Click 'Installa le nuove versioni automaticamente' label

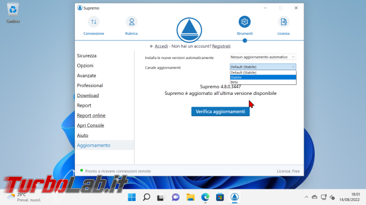[x=179, y=58]
